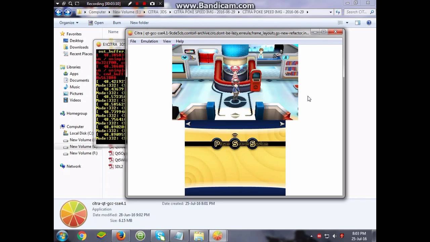This screenshot has height=242, width=430.
Task: Refresh the Explorer folder view
Action: coord(338,12)
